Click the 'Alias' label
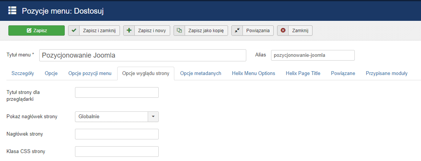This screenshot has width=421, height=161. pos(260,55)
